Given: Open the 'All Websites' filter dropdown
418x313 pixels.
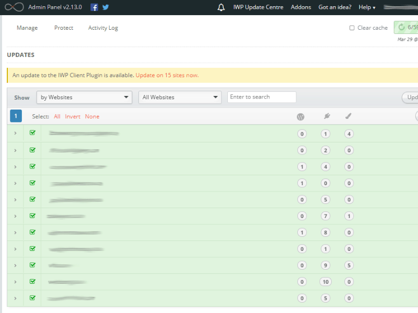Looking at the screenshot, I should point(180,98).
